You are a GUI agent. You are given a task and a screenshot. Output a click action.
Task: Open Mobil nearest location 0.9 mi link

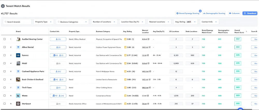pos(144,63)
